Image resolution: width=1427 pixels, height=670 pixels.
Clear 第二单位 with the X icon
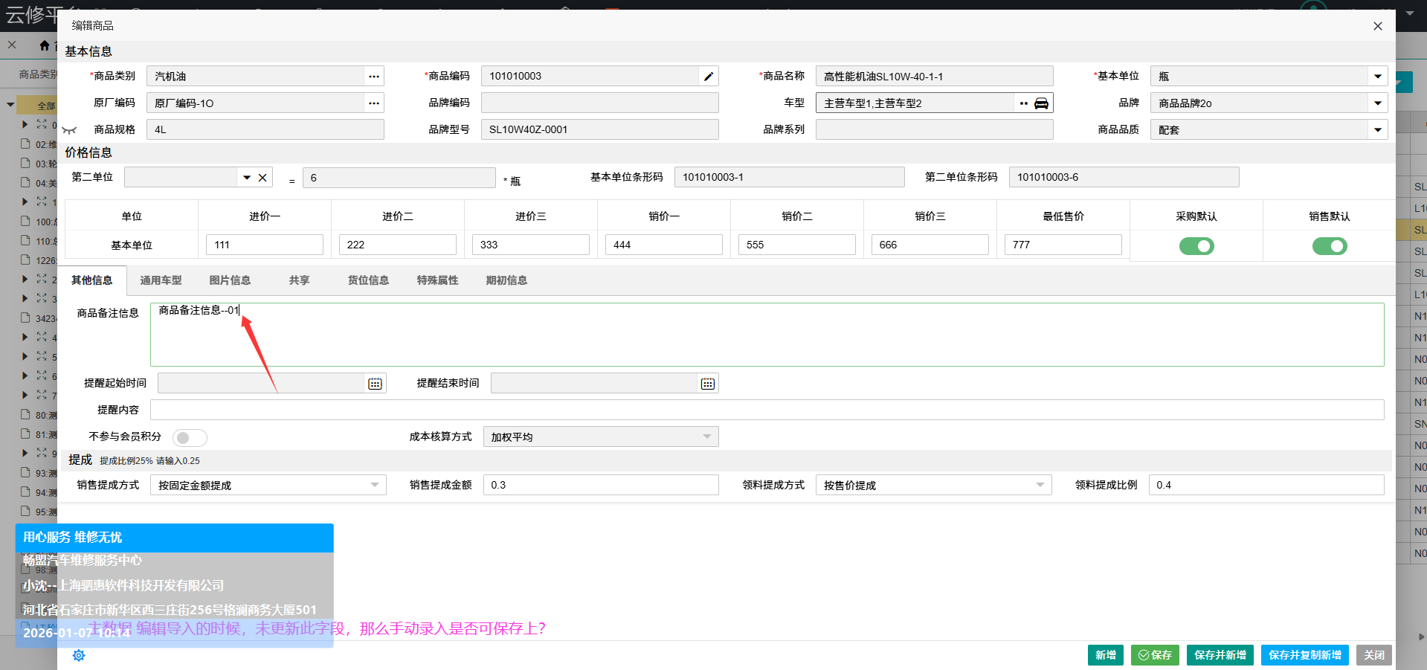pos(262,178)
